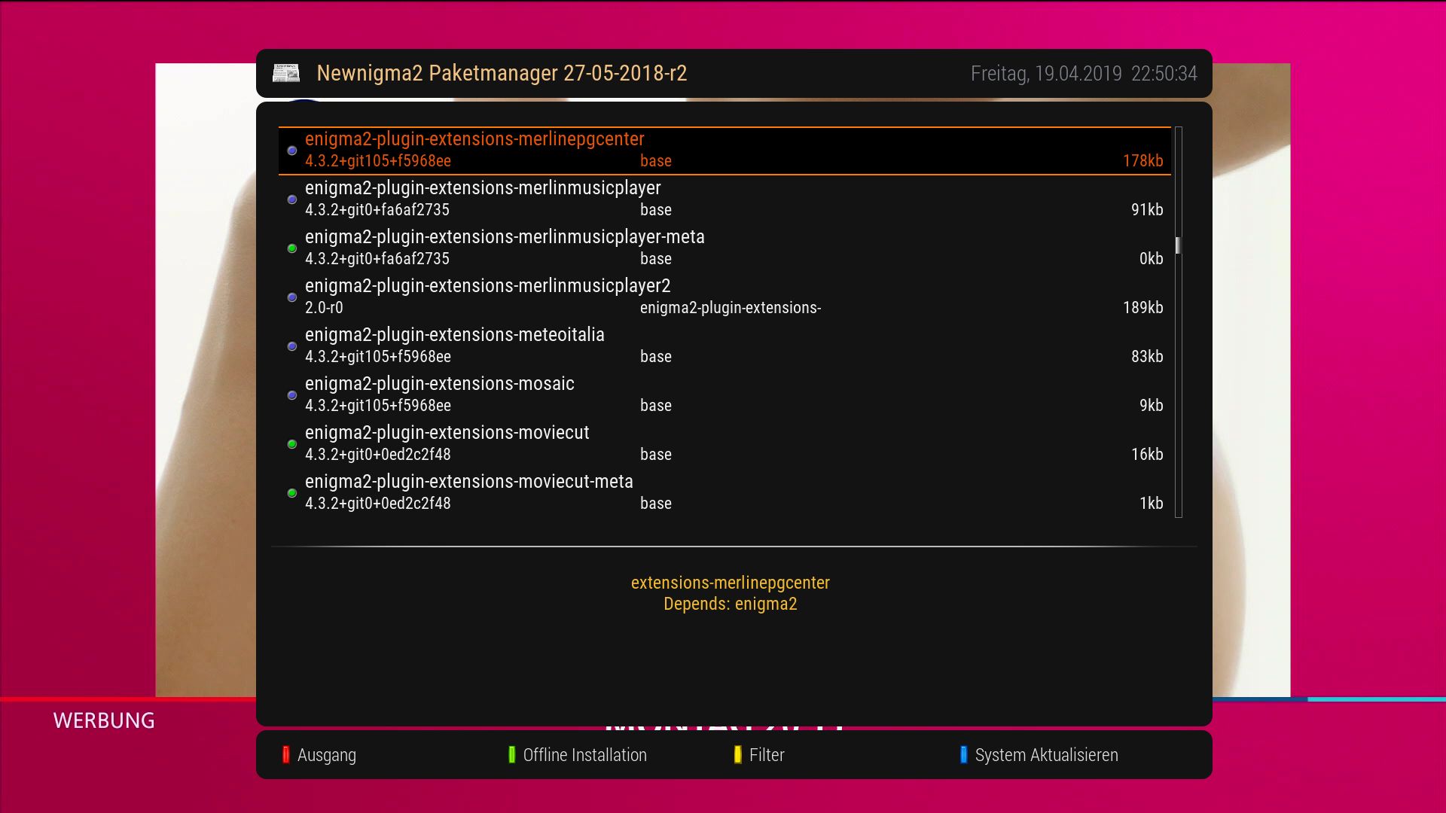1446x813 pixels.
Task: Click blue status dot for merlinepgcenter
Action: (292, 151)
